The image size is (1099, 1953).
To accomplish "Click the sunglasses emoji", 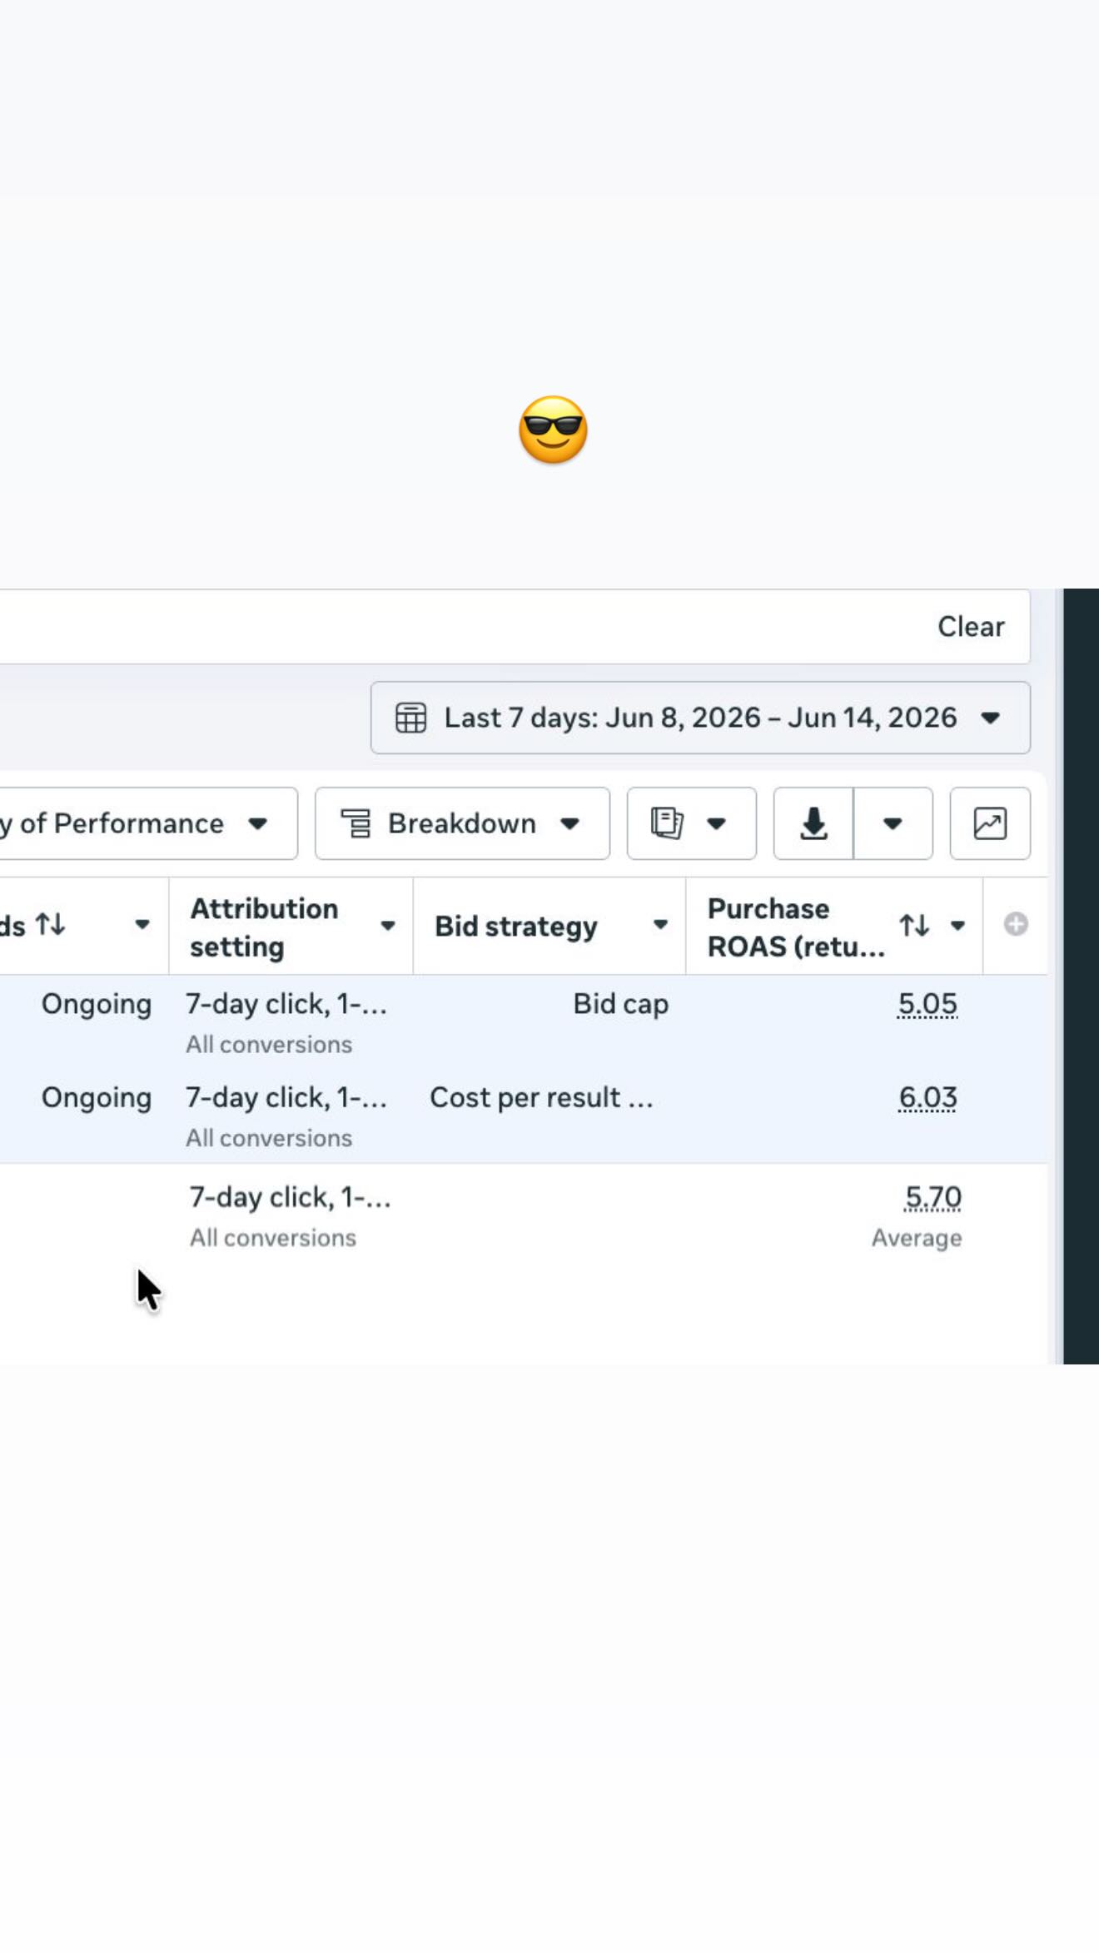I will [553, 430].
